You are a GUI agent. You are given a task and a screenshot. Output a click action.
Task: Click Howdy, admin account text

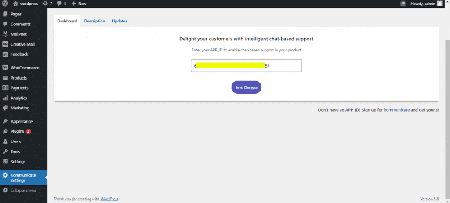(x=422, y=4)
